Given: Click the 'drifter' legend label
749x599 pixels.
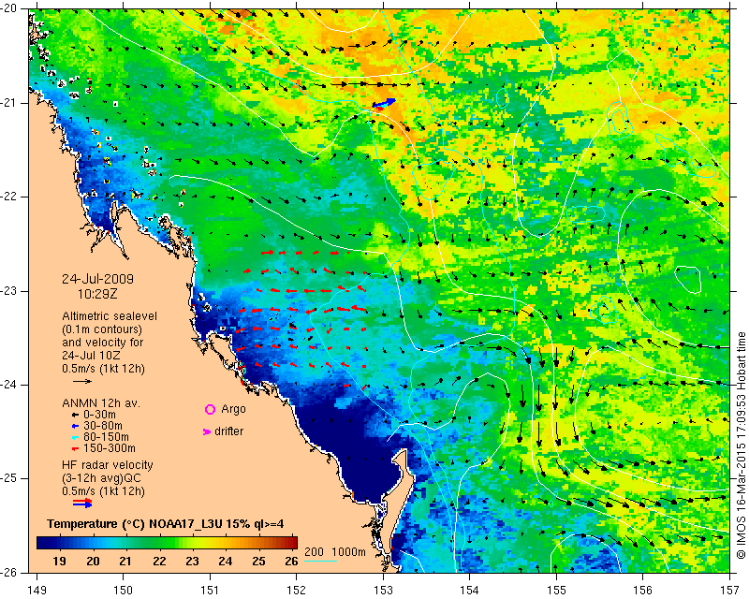Looking at the screenshot, I should pyautogui.click(x=228, y=431).
